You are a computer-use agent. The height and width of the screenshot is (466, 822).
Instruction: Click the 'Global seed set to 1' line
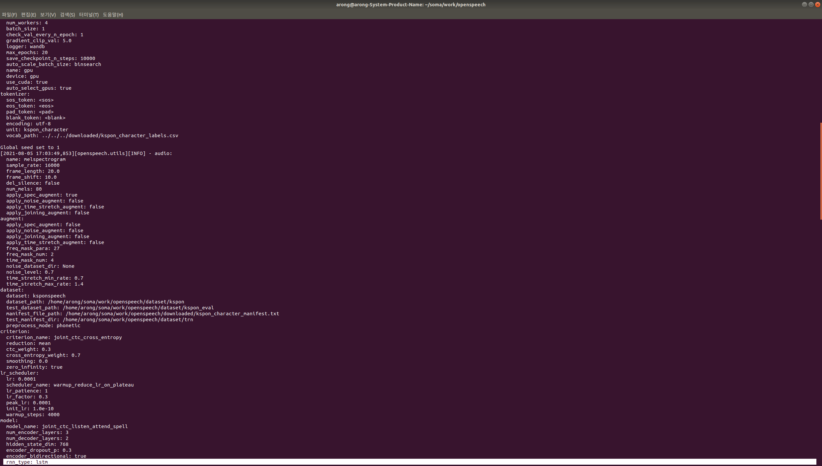(x=30, y=147)
